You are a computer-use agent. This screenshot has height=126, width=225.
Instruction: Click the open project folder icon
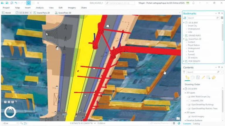[7, 3]
